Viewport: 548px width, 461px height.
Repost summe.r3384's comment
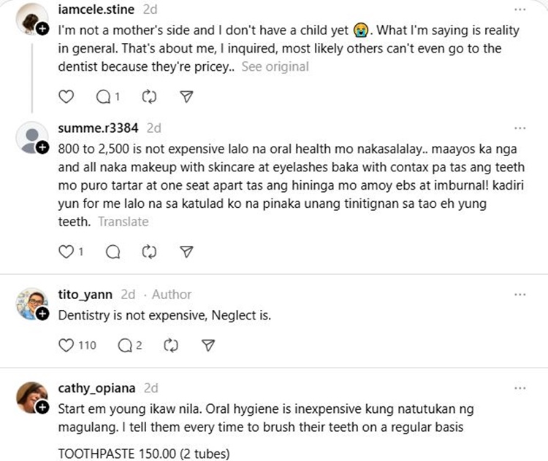pyautogui.click(x=150, y=252)
